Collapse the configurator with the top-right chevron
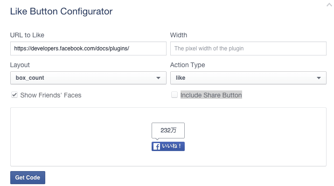The image size is (334, 186). click(x=329, y=5)
